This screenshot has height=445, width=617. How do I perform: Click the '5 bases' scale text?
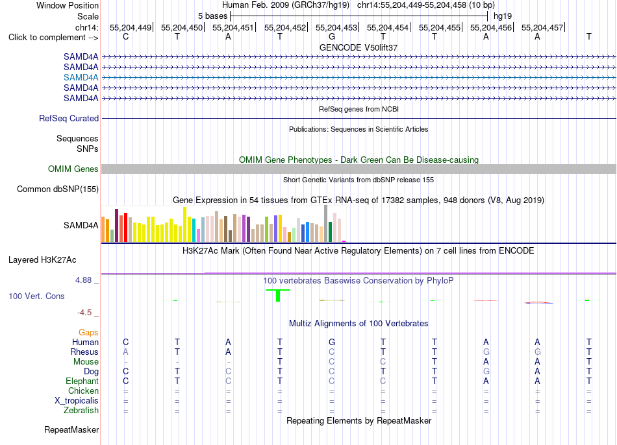pyautogui.click(x=212, y=16)
